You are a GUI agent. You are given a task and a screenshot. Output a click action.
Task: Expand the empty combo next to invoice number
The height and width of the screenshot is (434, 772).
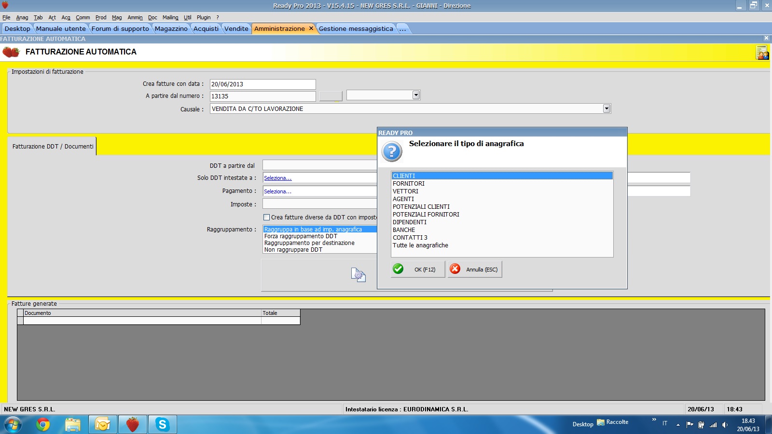click(416, 95)
